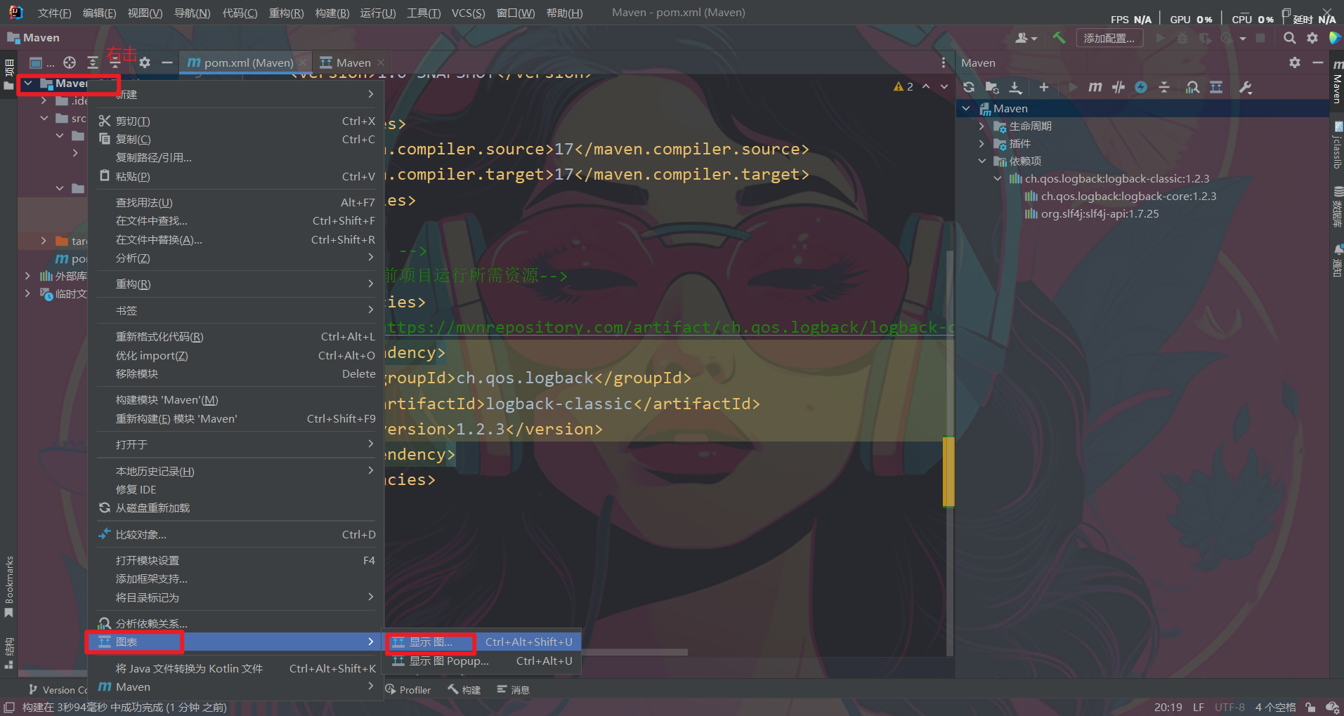
Task: Select 显示 图 Popup... submenu item
Action: (x=482, y=661)
